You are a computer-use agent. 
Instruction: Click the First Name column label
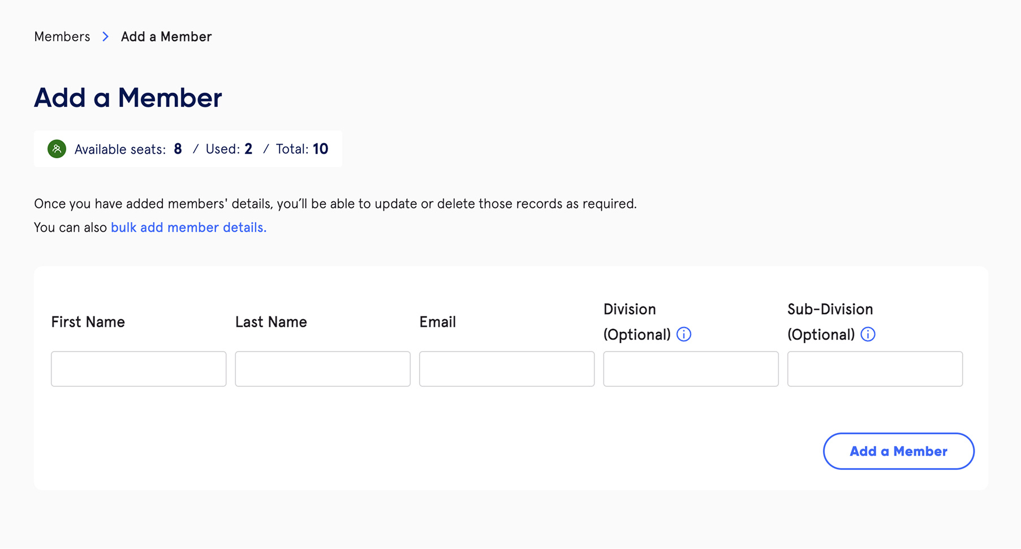[88, 322]
